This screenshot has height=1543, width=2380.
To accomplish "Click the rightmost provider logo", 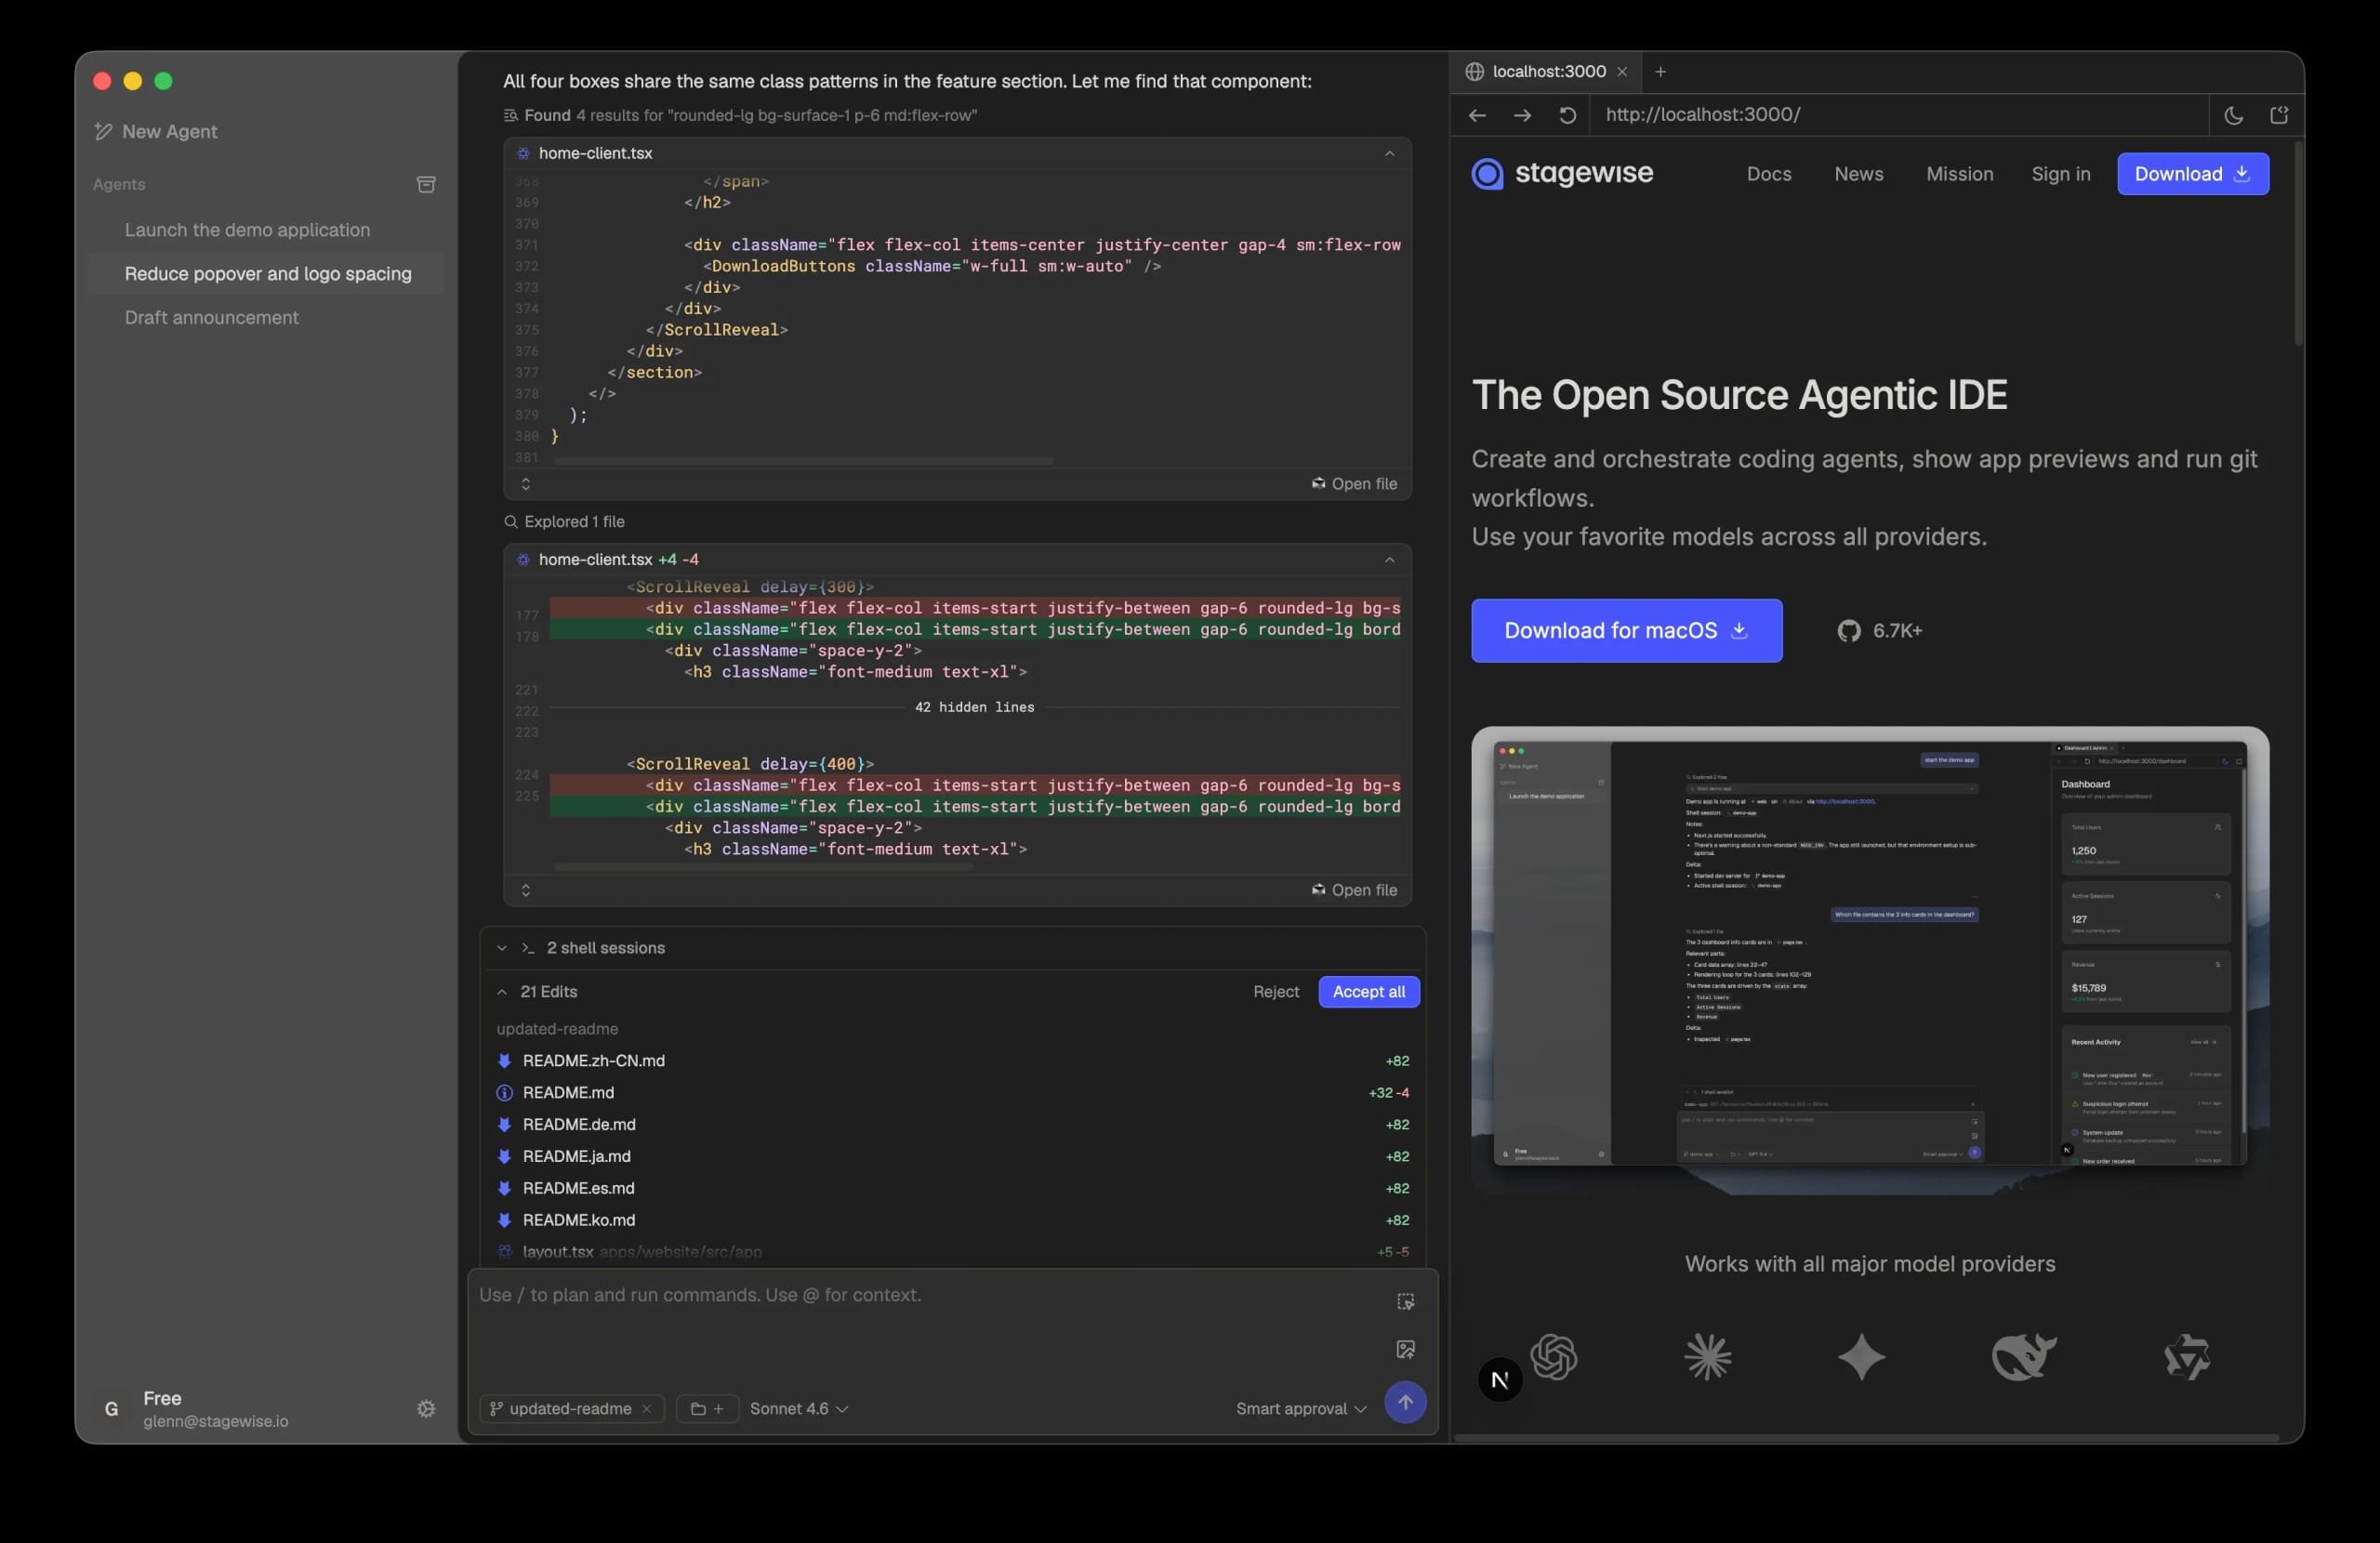I will 2187,1357.
